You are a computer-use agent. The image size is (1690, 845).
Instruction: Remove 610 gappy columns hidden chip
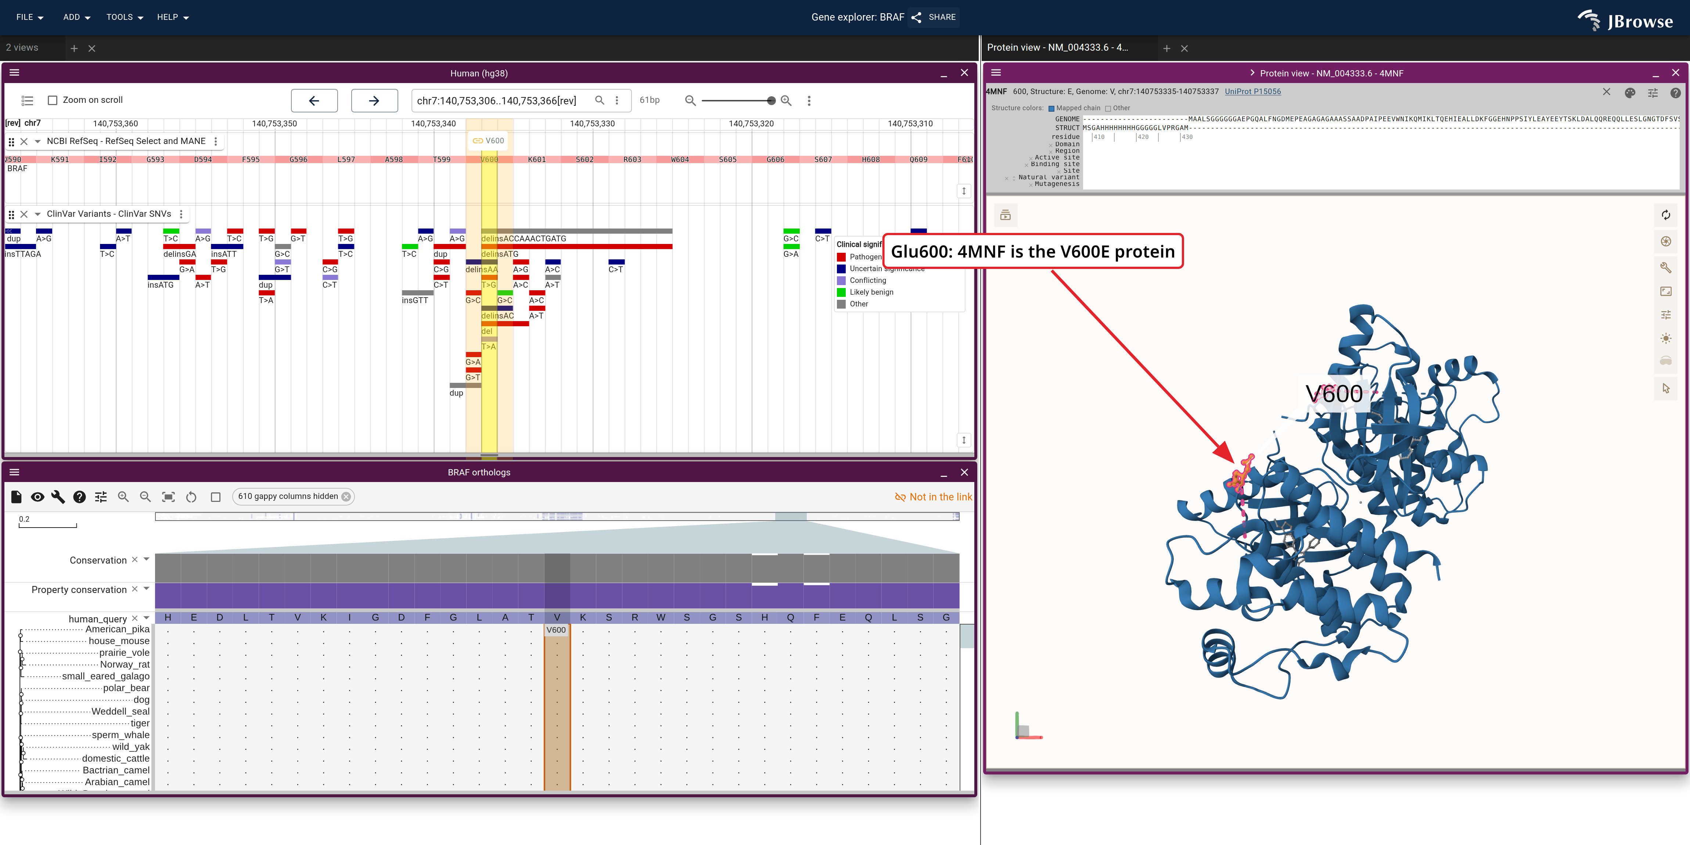point(346,497)
